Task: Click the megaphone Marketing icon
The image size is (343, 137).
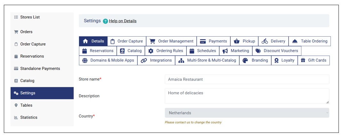Action: pyautogui.click(x=225, y=51)
